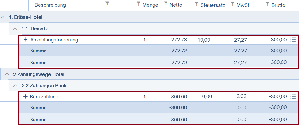Viewport: 299px width, 125px height.
Task: Click the filter icon right of Beschreibung
Action: point(107,4)
